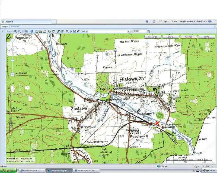This screenshot has height=173, width=217.
Task: Switch to the Metadane tab
Action: coord(15,26)
